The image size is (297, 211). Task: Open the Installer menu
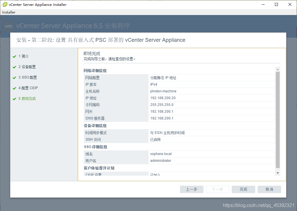coord(9,12)
